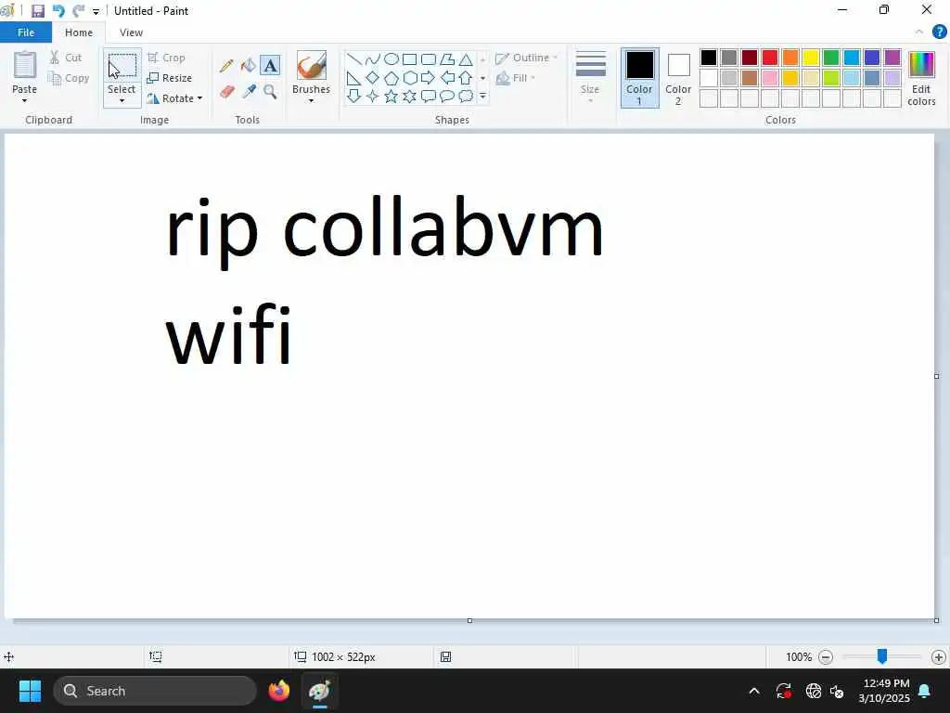950x713 pixels.
Task: Select the Eraser tool
Action: pos(226,92)
